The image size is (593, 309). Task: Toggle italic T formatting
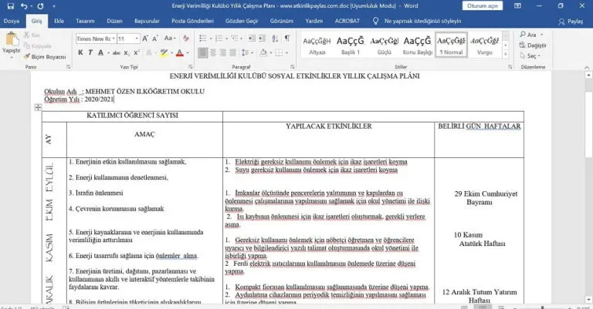point(90,53)
